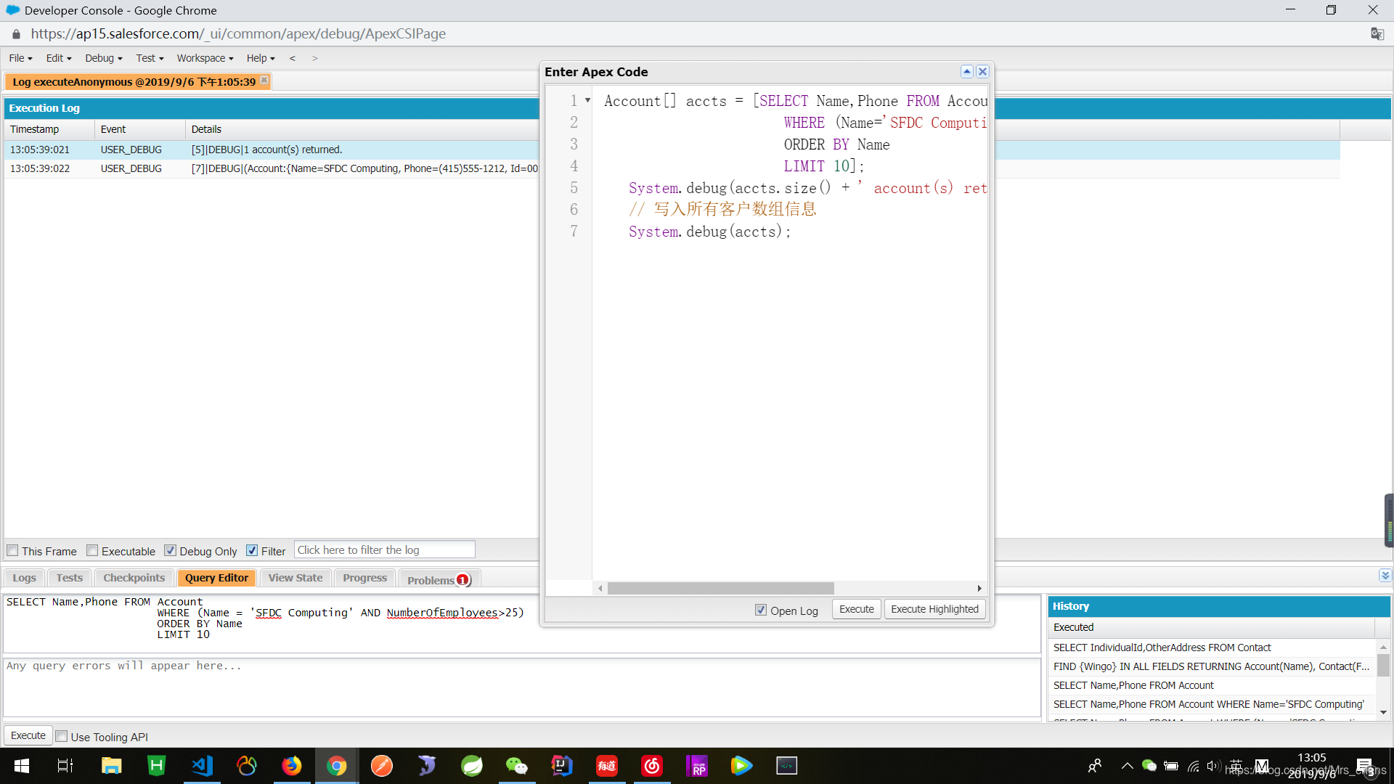Click the translate page icon in the address bar
Viewport: 1394px width, 784px height.
click(x=1377, y=33)
